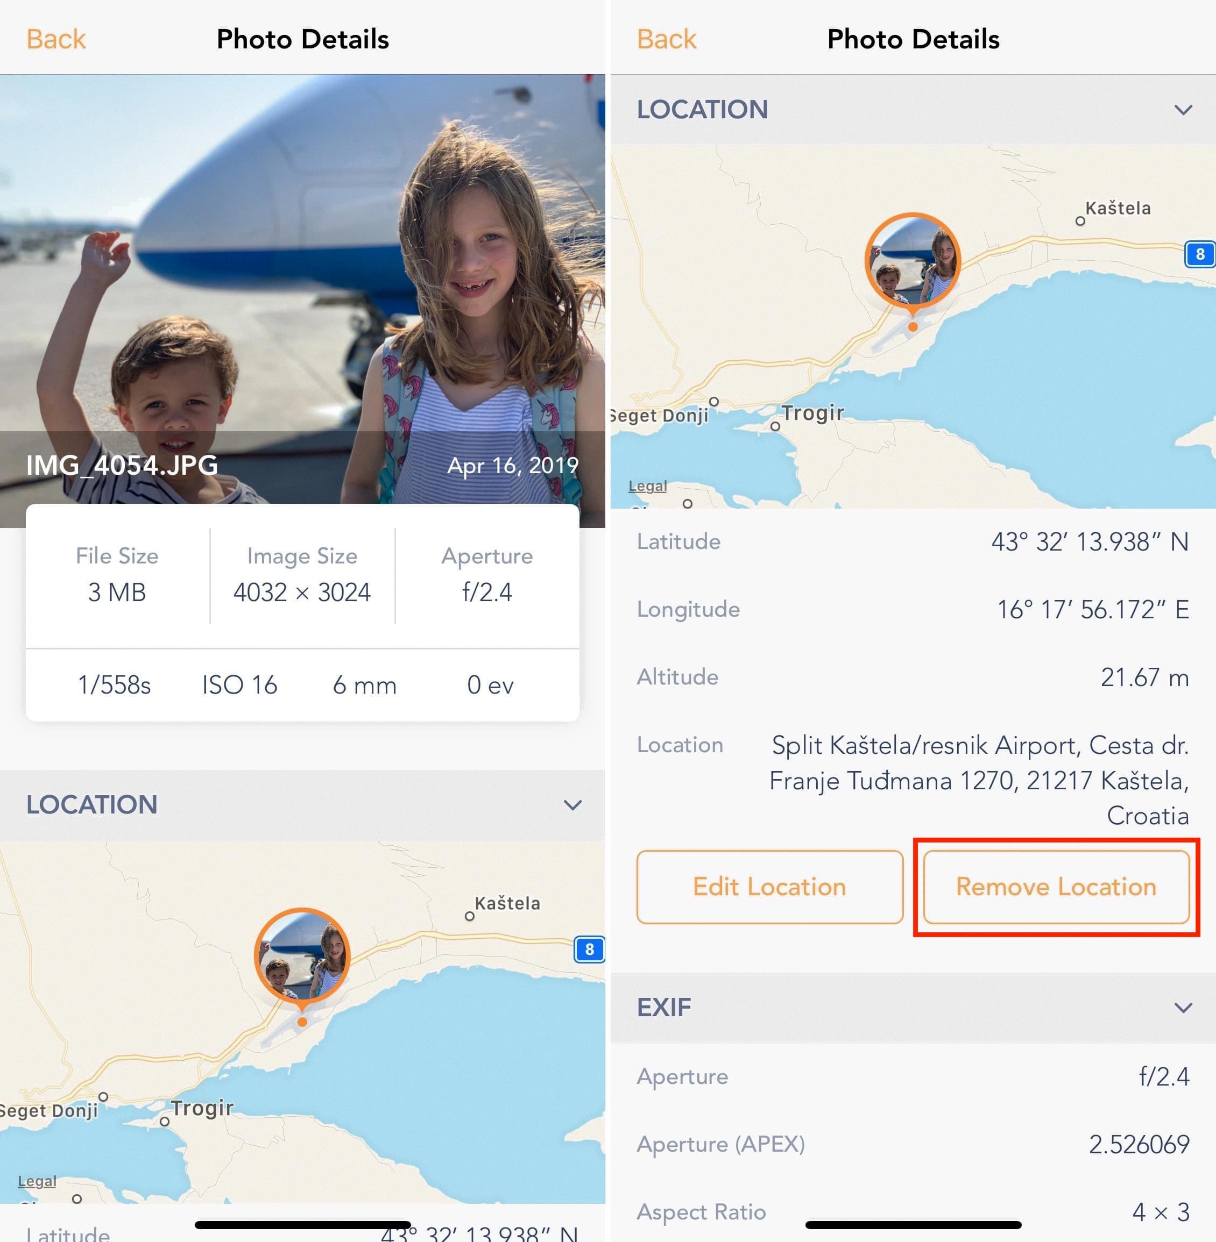Open the Legal link on the right map

(648, 486)
